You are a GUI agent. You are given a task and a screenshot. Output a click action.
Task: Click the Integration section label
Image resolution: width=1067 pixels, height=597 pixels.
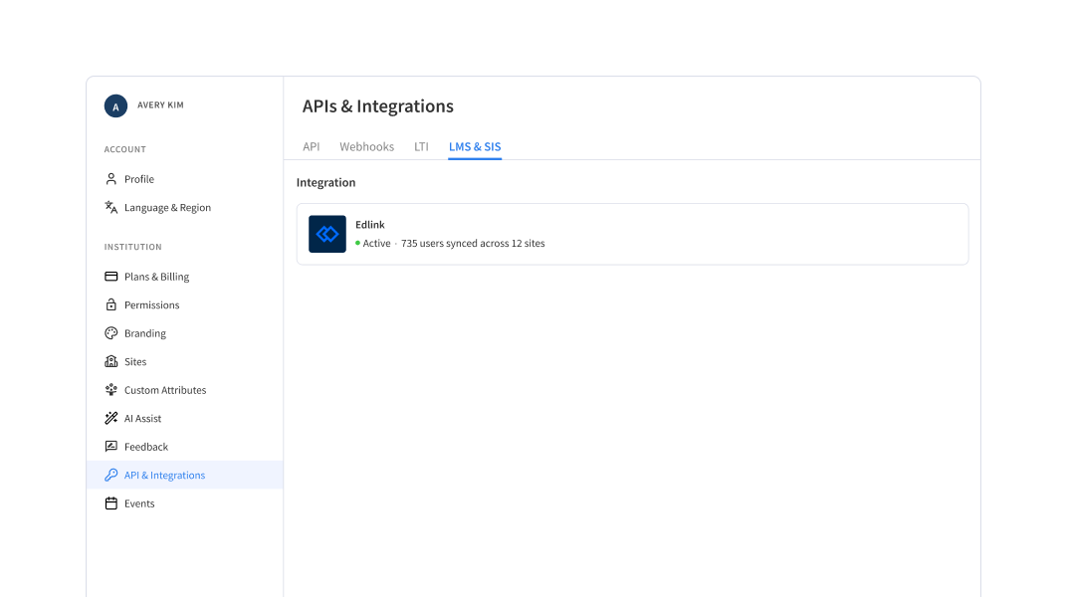[x=325, y=182]
